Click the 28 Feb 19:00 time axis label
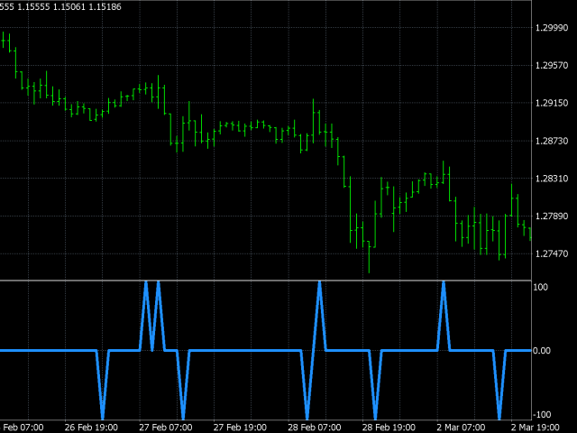This screenshot has height=433, width=577. pyautogui.click(x=389, y=428)
